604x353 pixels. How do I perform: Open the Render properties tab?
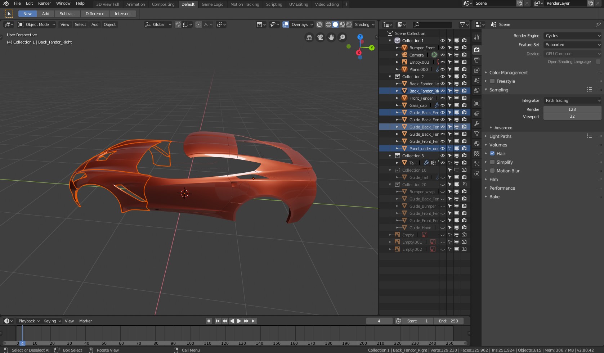click(477, 50)
